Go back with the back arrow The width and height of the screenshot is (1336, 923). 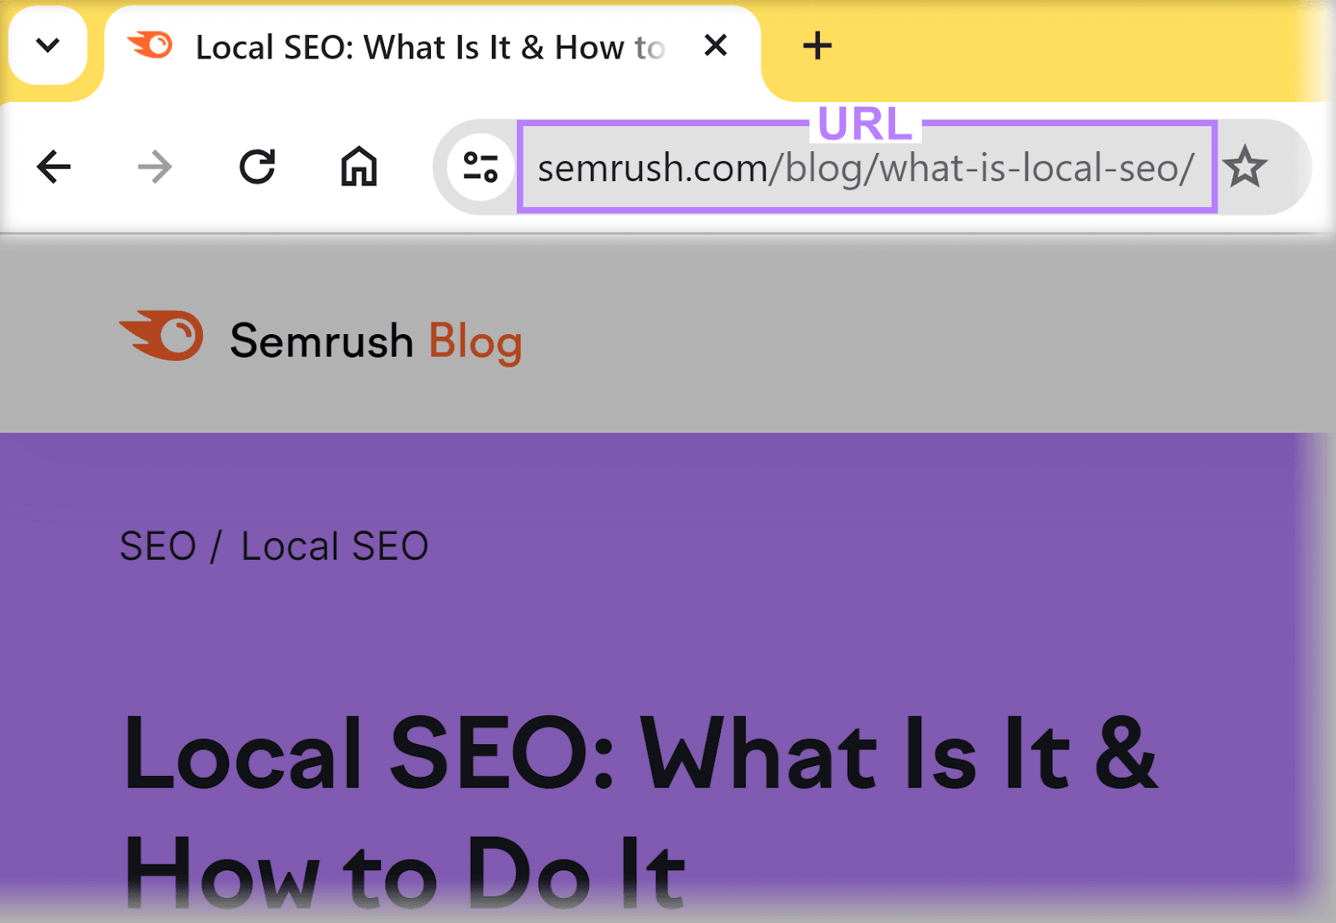(54, 167)
